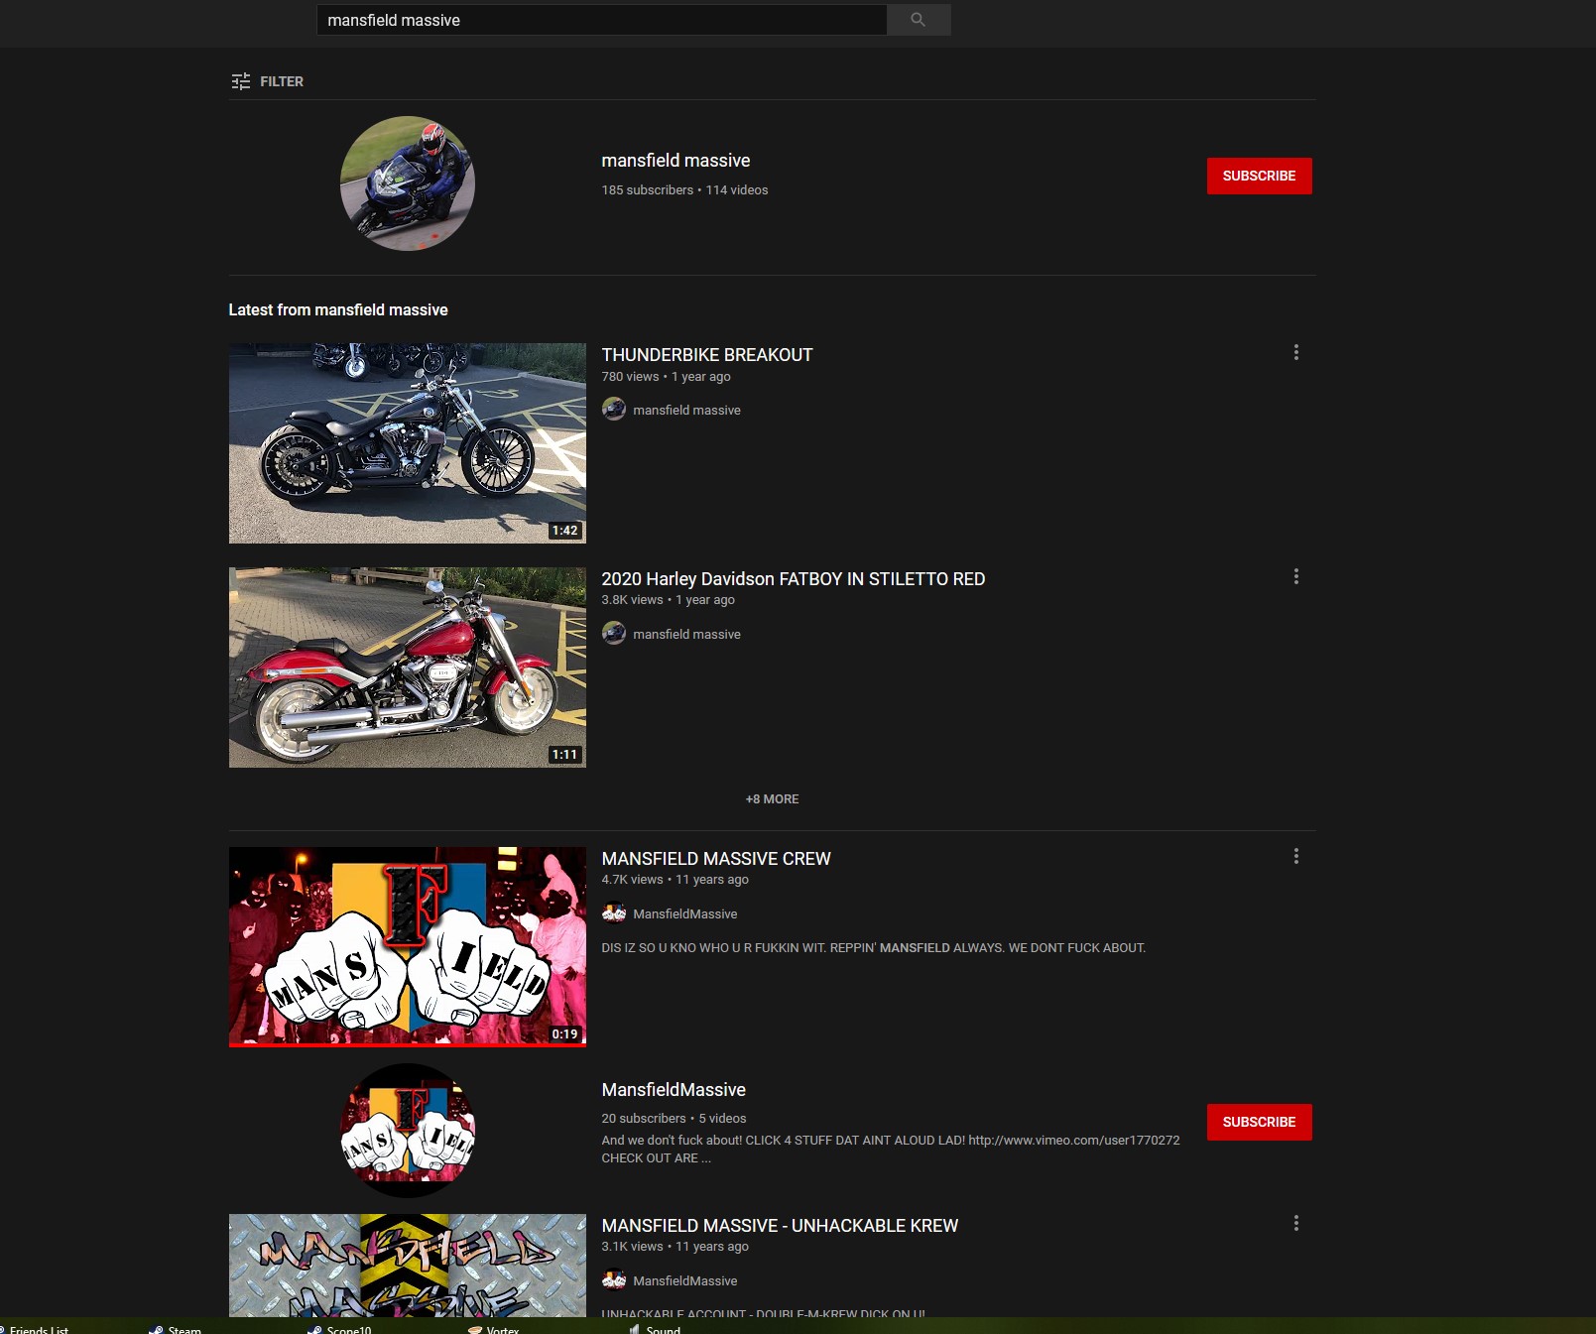Screen dimensions: 1596x1334
Task: Open the 'MansfieldMassive' channel title with 20 subscribers
Action: coord(674,1090)
